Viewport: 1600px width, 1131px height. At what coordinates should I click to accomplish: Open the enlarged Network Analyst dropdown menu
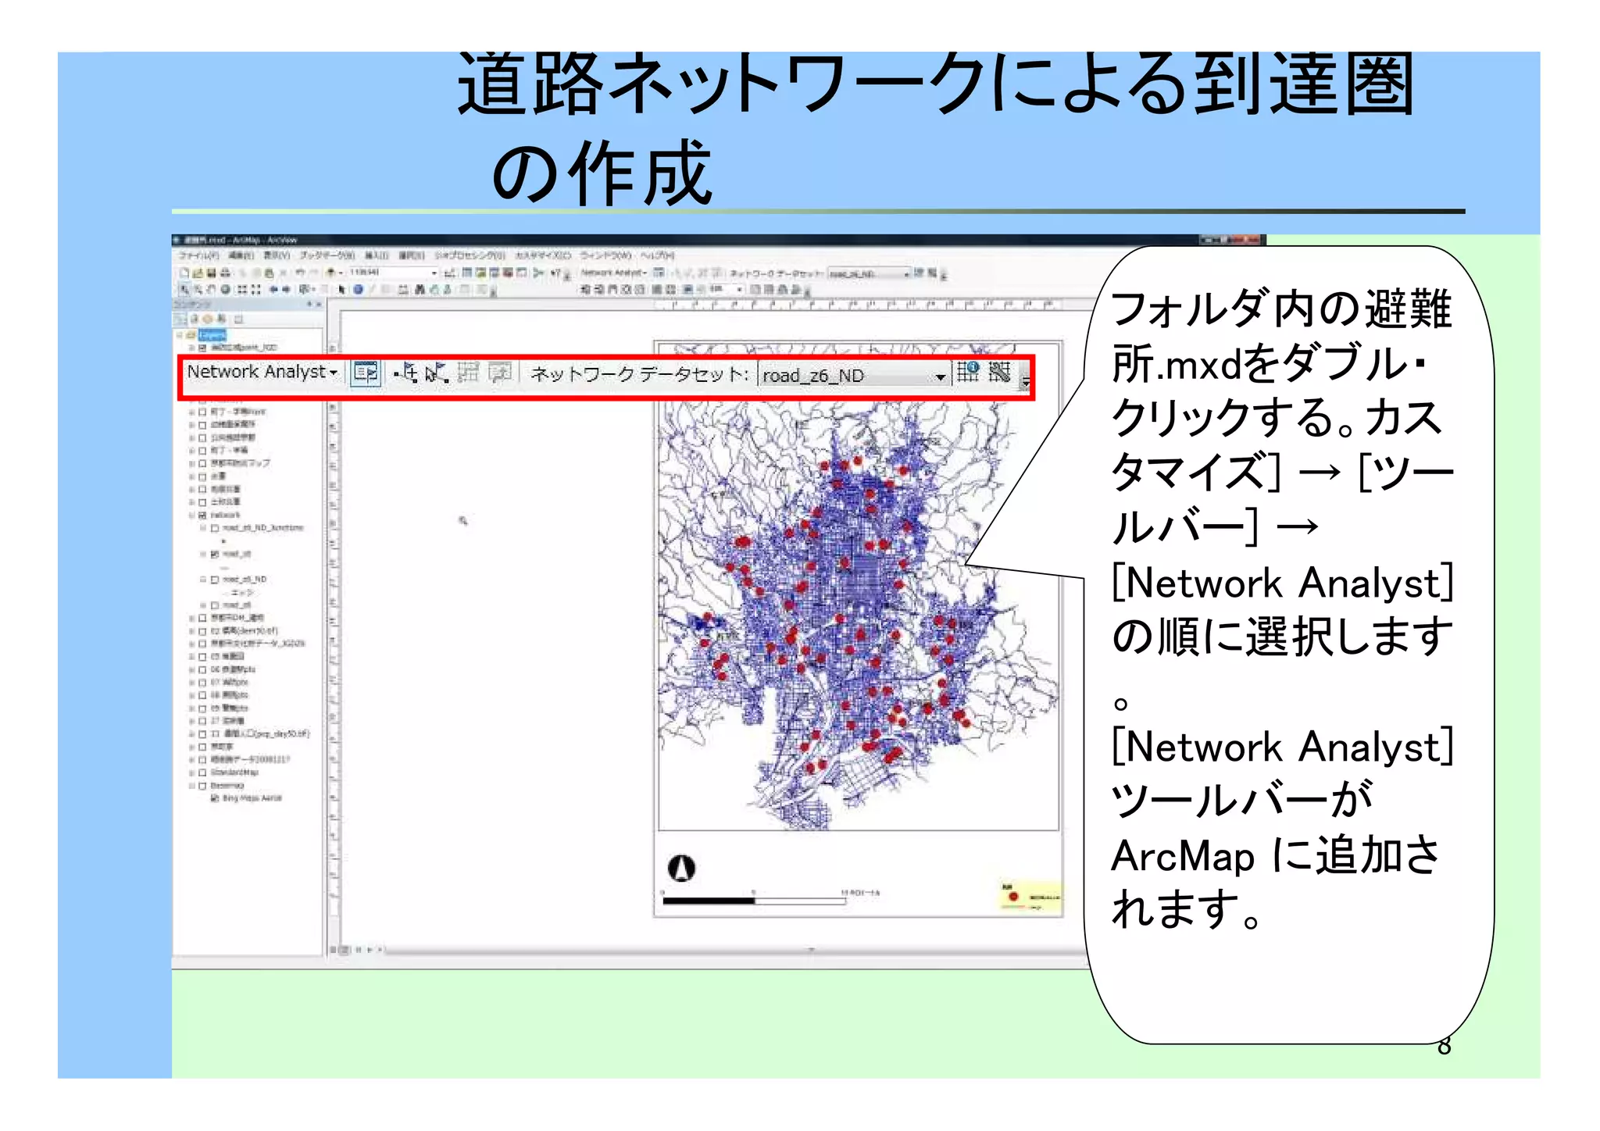pos(262,372)
